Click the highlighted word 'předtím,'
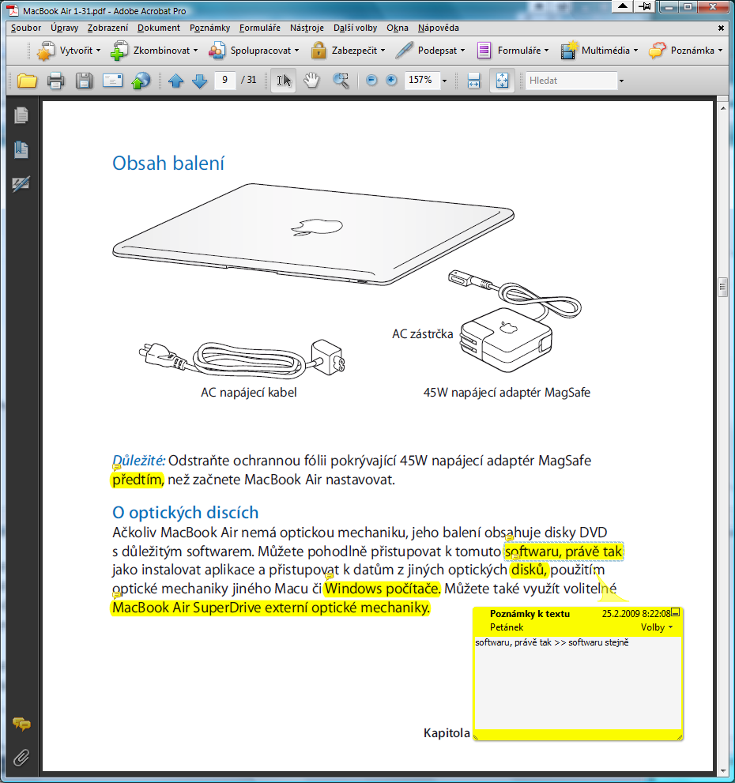This screenshot has height=783, width=735. coord(138,480)
